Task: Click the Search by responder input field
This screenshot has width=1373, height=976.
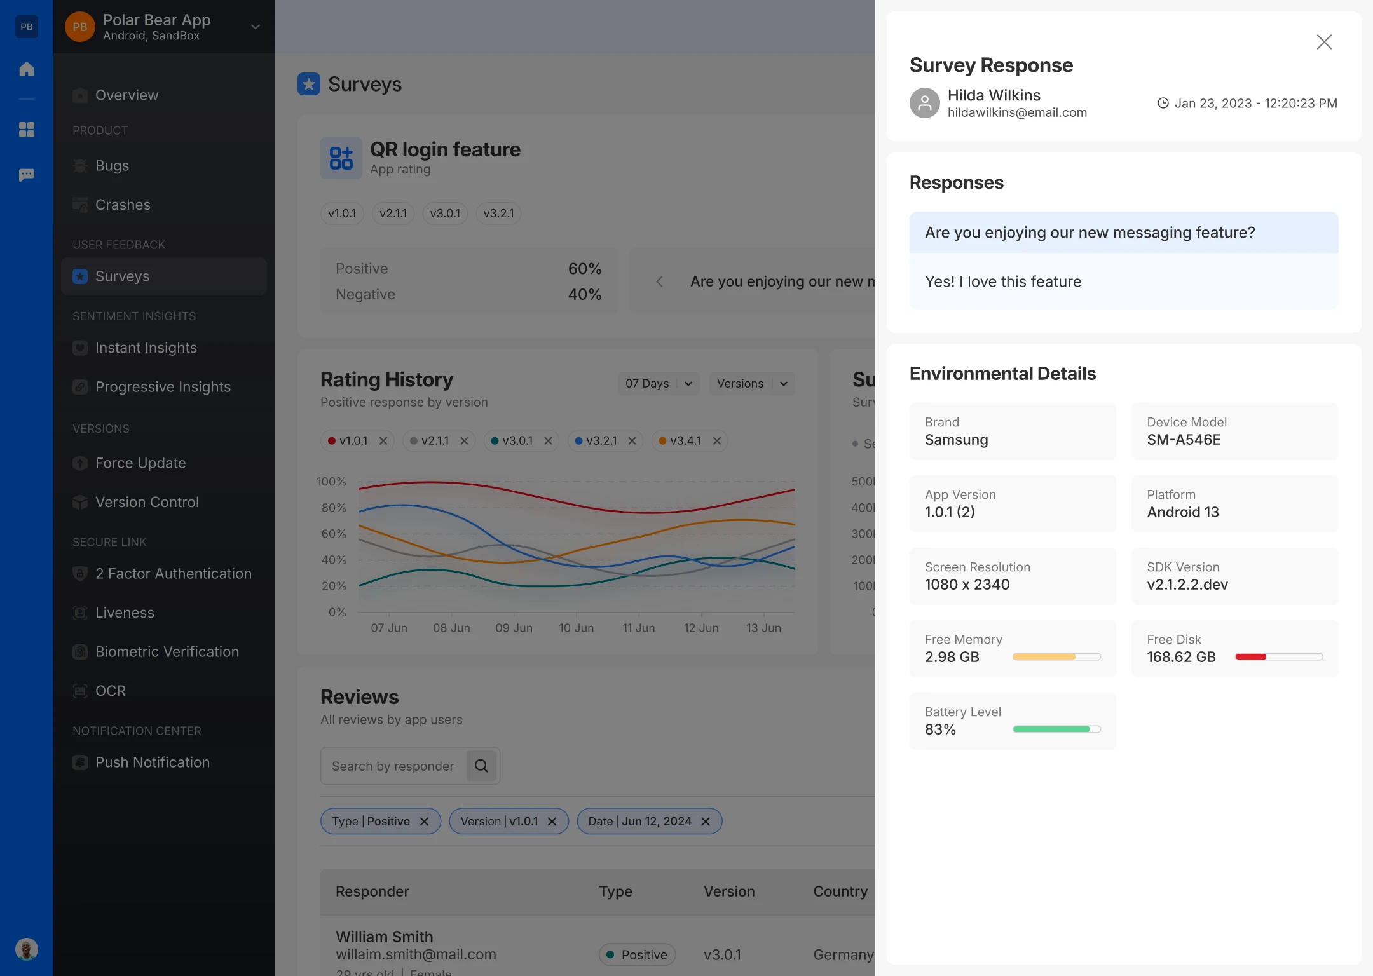Action: coord(393,766)
